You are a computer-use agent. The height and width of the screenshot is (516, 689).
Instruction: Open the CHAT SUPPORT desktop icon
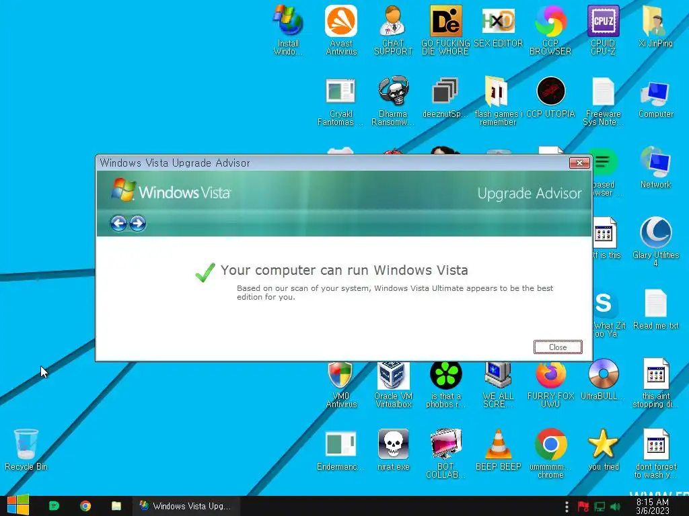tap(393, 30)
